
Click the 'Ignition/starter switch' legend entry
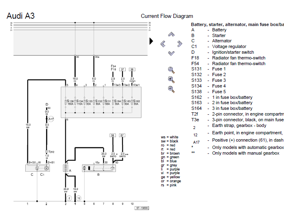233,52
